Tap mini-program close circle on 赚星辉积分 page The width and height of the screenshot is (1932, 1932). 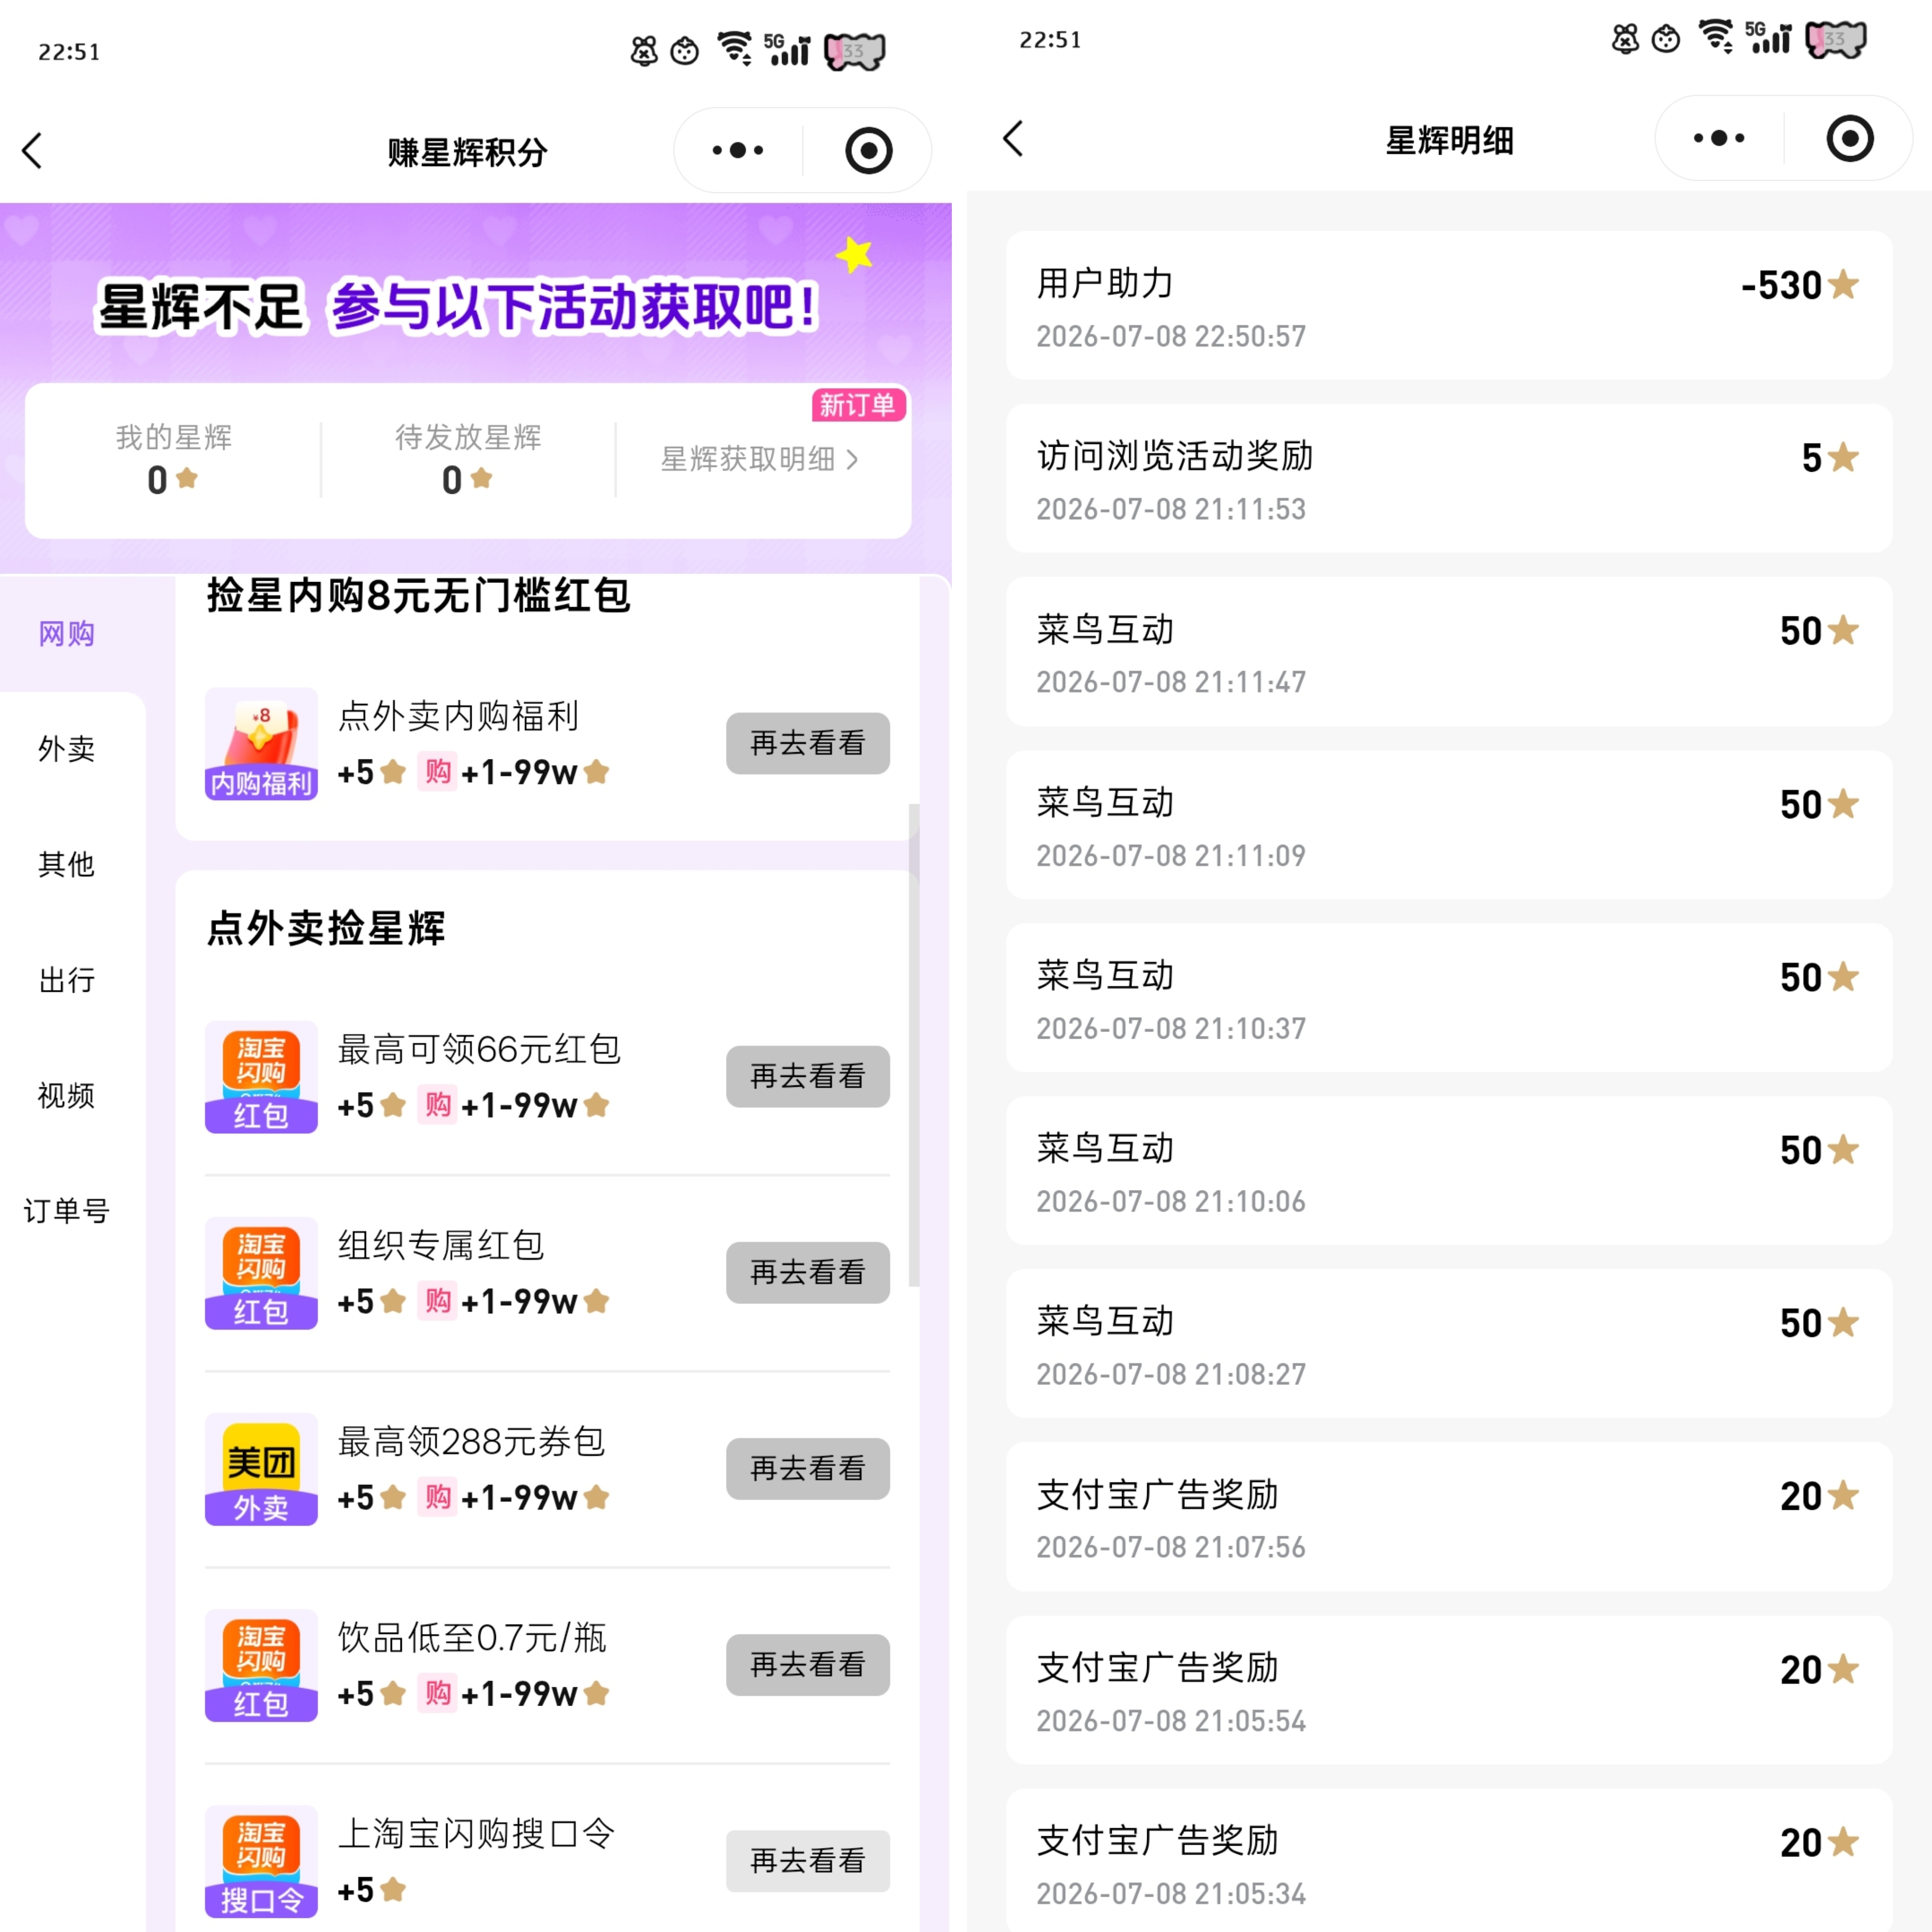point(868,151)
